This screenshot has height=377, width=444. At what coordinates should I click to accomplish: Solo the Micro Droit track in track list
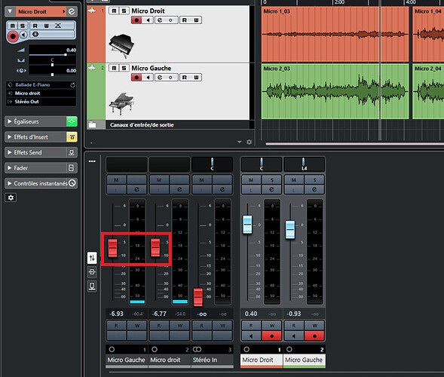[x=124, y=11]
